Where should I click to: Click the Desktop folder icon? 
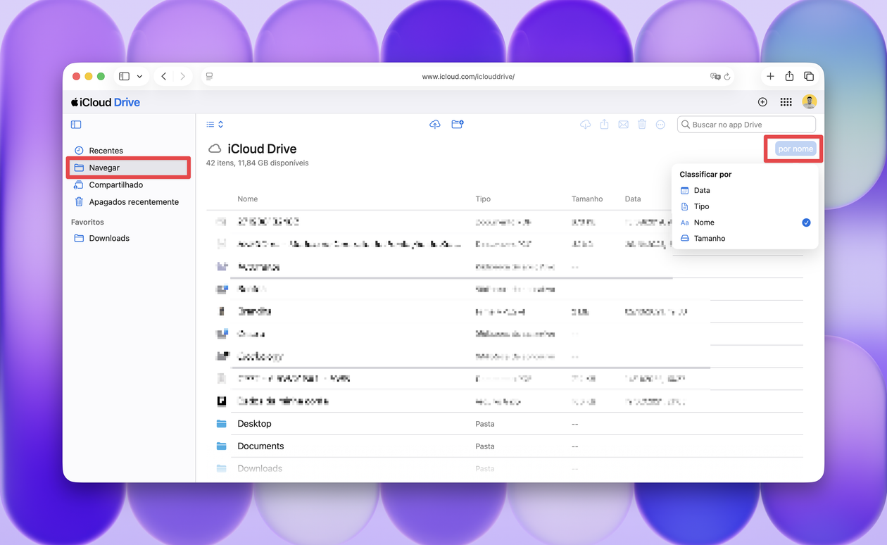(221, 424)
